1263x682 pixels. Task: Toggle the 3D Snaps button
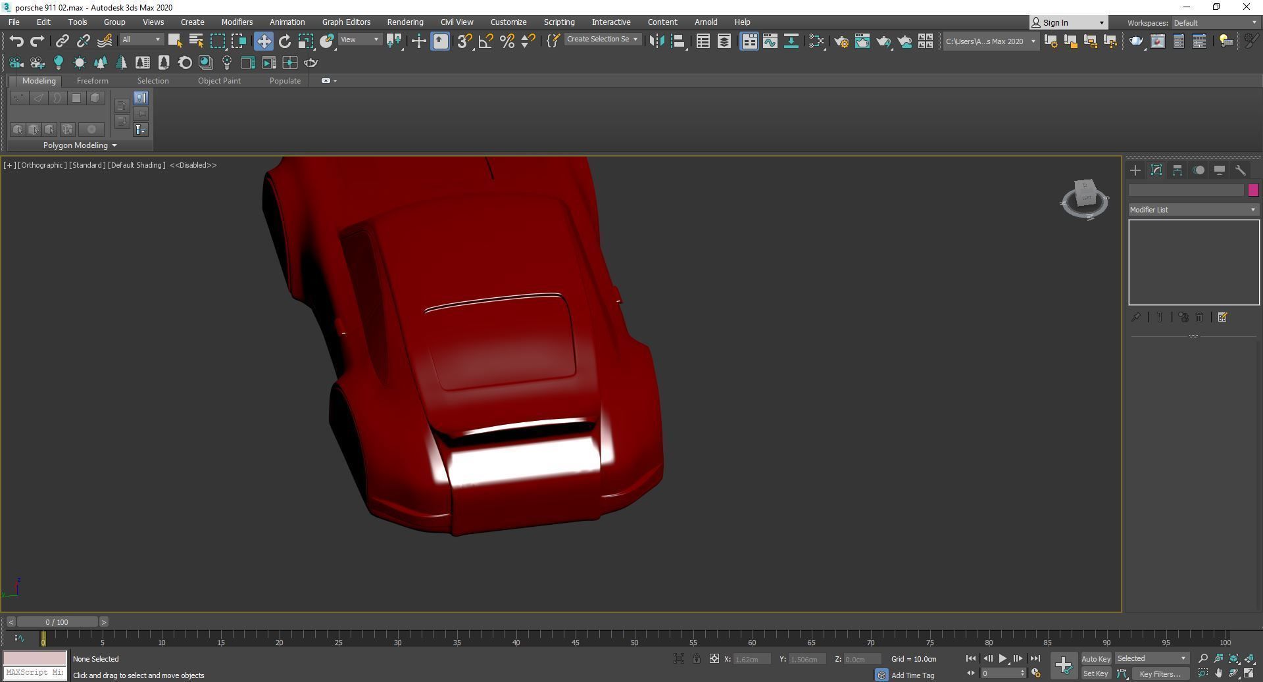pyautogui.click(x=464, y=41)
